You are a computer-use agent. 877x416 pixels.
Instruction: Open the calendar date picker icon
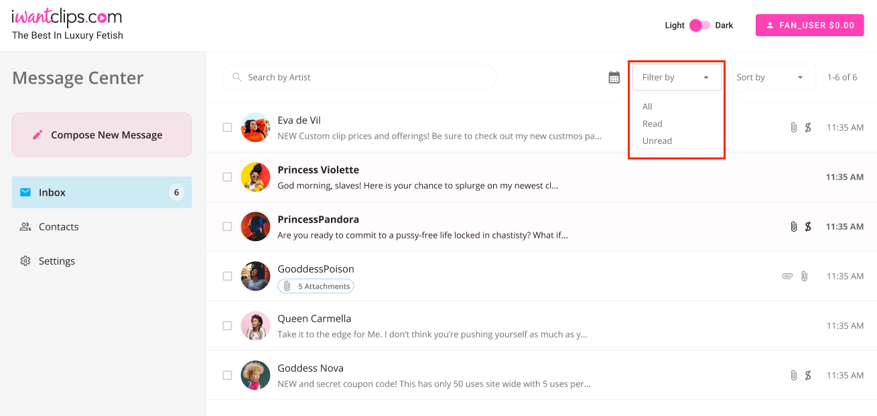614,77
